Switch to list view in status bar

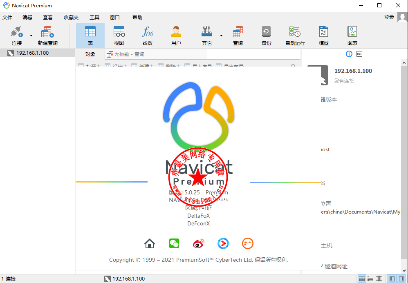(x=370, y=279)
